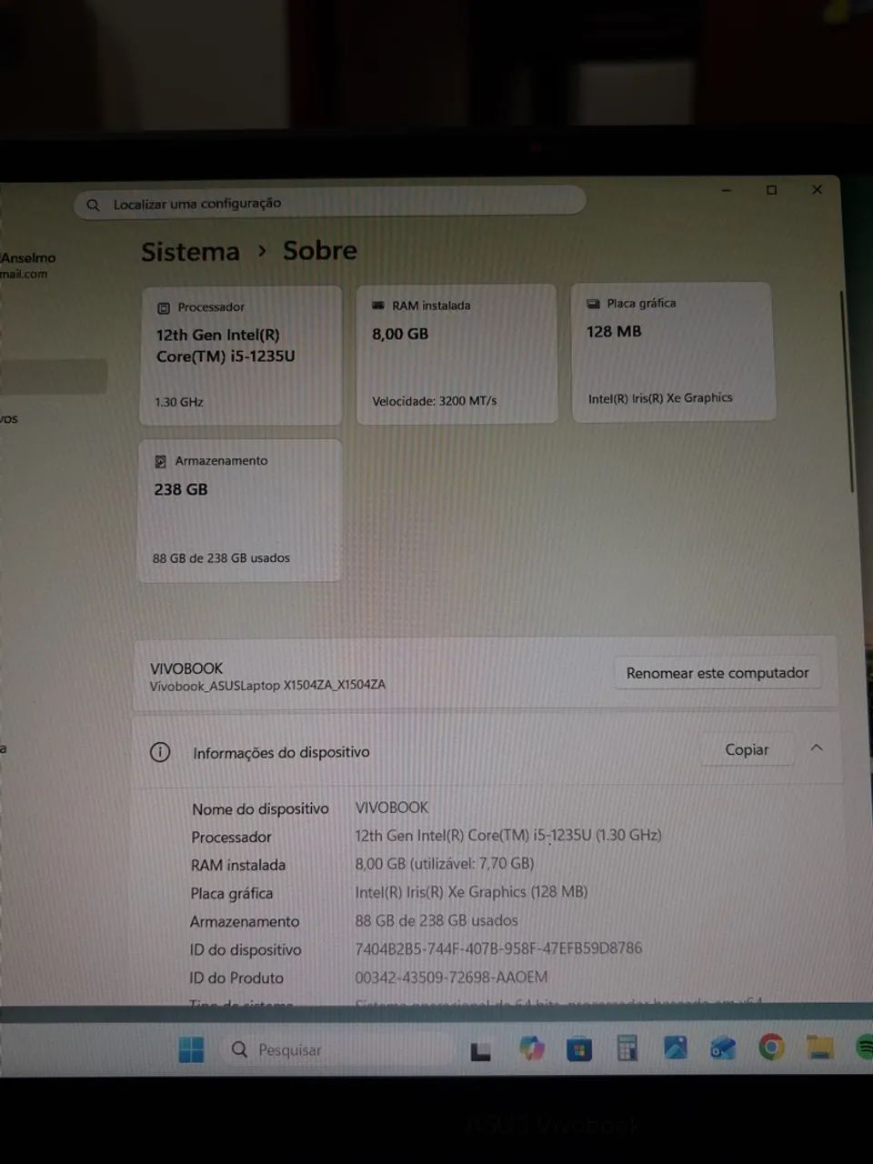The width and height of the screenshot is (873, 1164).
Task: Go back to Sistema in breadcrumb
Action: [x=190, y=252]
